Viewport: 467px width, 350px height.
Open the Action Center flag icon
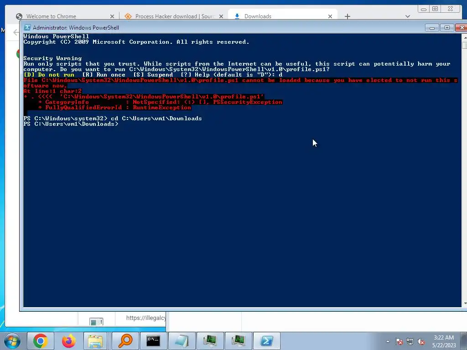tap(399, 341)
